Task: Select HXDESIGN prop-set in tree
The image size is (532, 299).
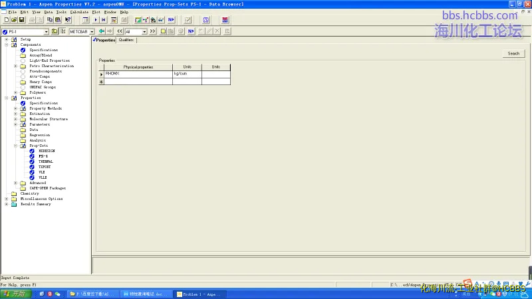Action: pyautogui.click(x=47, y=151)
